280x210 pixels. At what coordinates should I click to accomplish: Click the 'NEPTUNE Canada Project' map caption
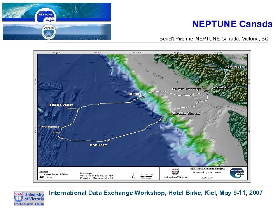[207, 168]
